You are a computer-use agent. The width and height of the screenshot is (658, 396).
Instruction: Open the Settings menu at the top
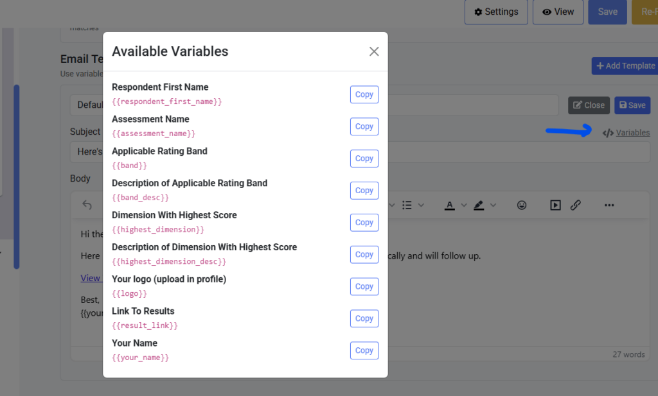496,12
